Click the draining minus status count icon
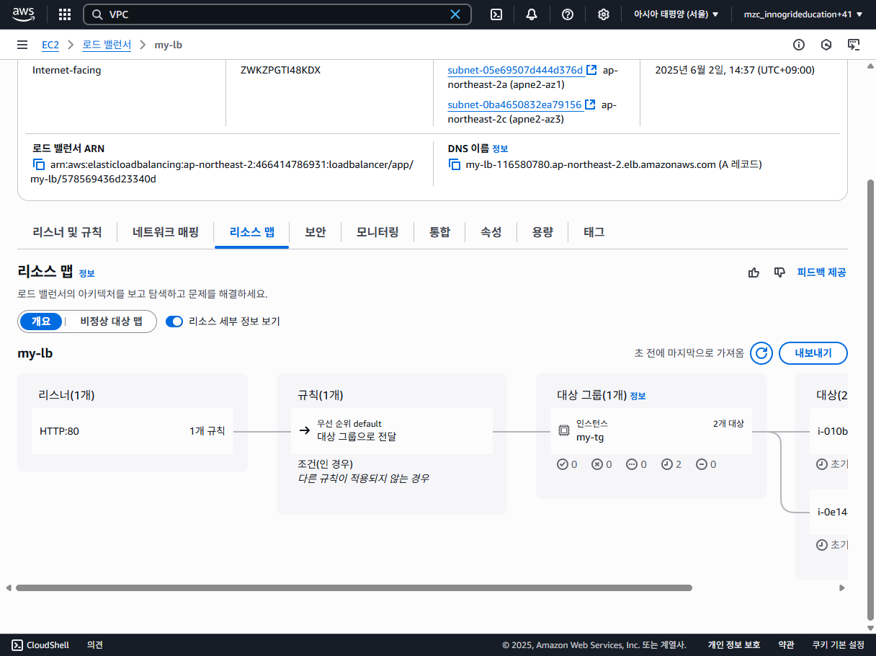 701,464
